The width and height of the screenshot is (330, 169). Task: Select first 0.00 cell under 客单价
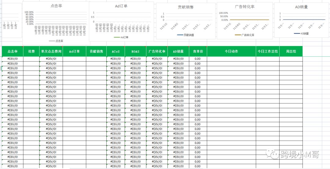(x=198, y=59)
